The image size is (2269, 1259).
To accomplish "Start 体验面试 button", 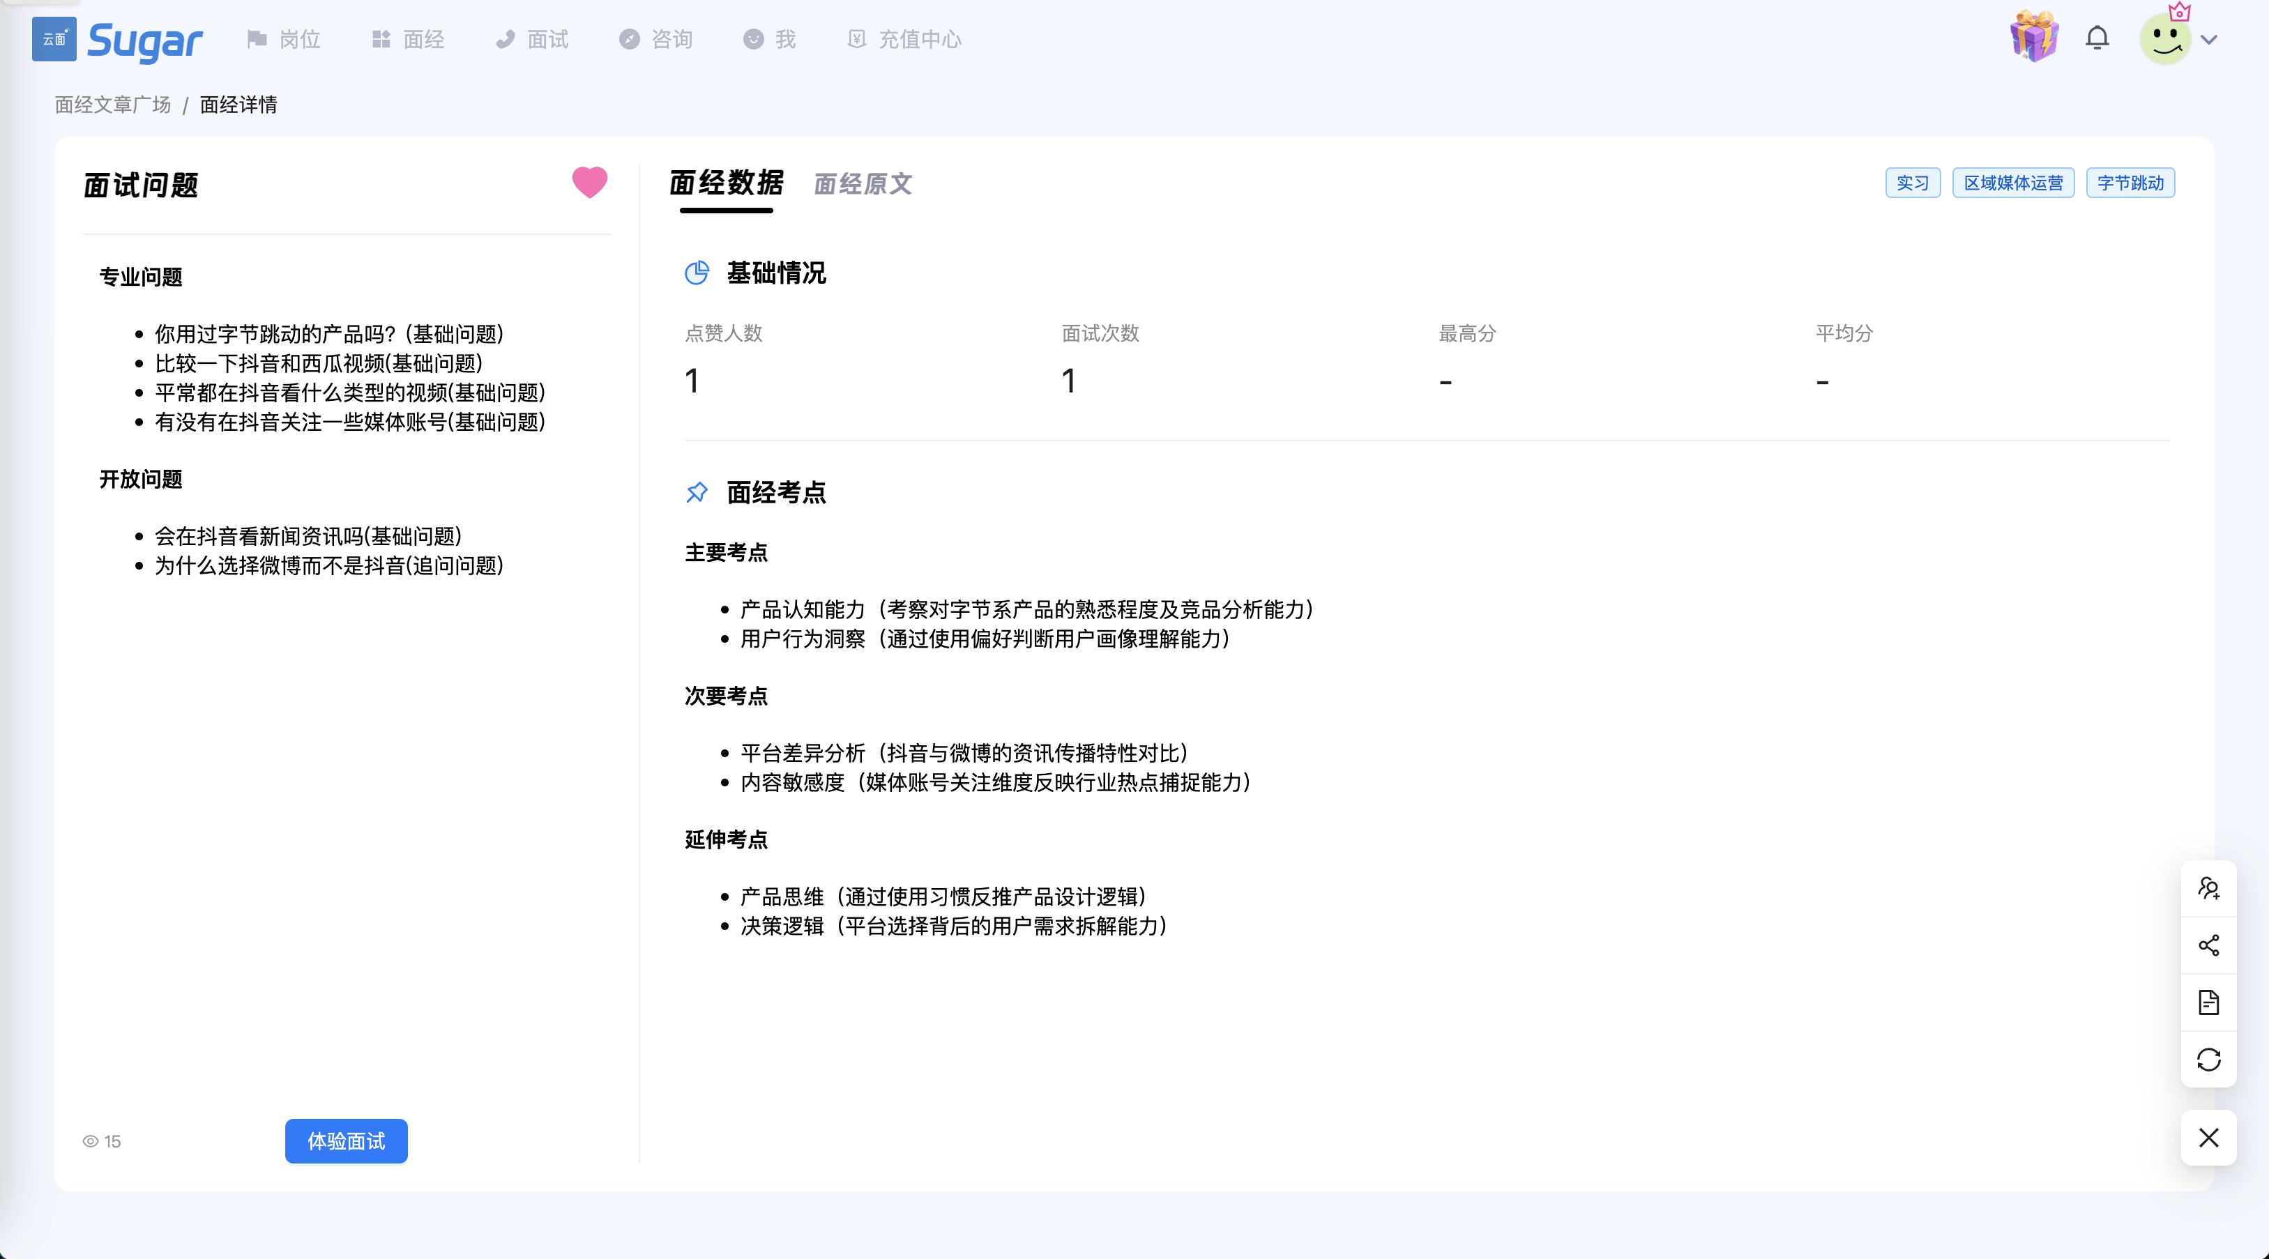I will (346, 1141).
